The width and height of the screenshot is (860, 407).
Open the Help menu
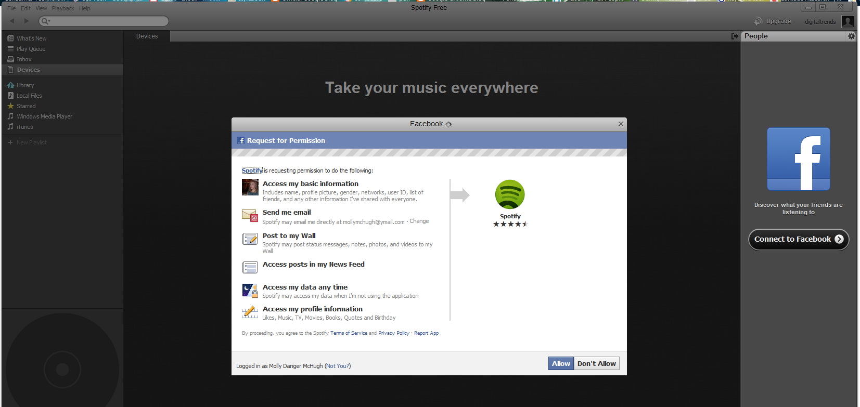[84, 8]
